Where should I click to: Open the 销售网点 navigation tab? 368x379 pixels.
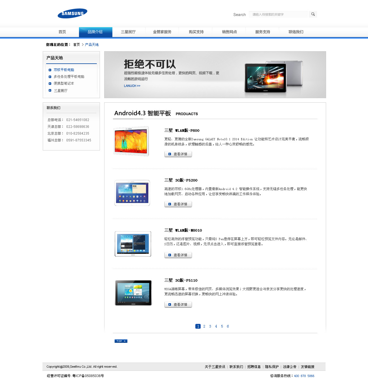(x=230, y=32)
